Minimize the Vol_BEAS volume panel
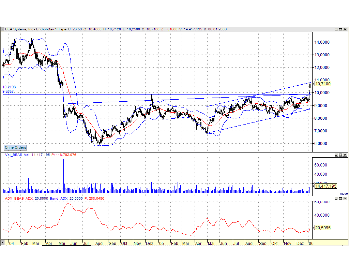 [x=336, y=155]
